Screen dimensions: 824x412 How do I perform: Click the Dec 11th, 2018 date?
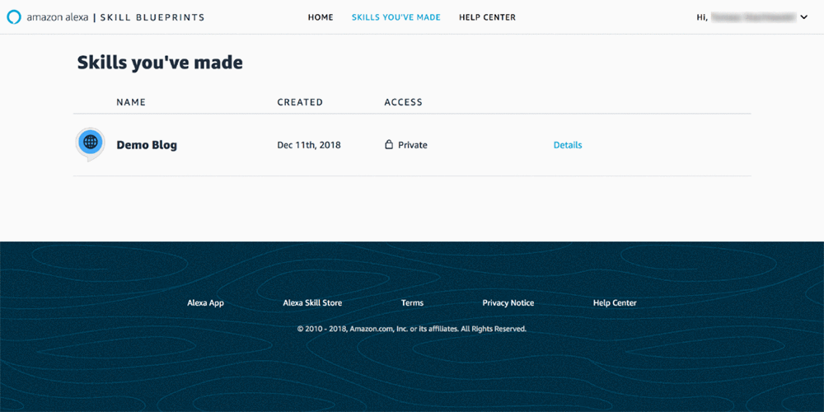(x=309, y=145)
